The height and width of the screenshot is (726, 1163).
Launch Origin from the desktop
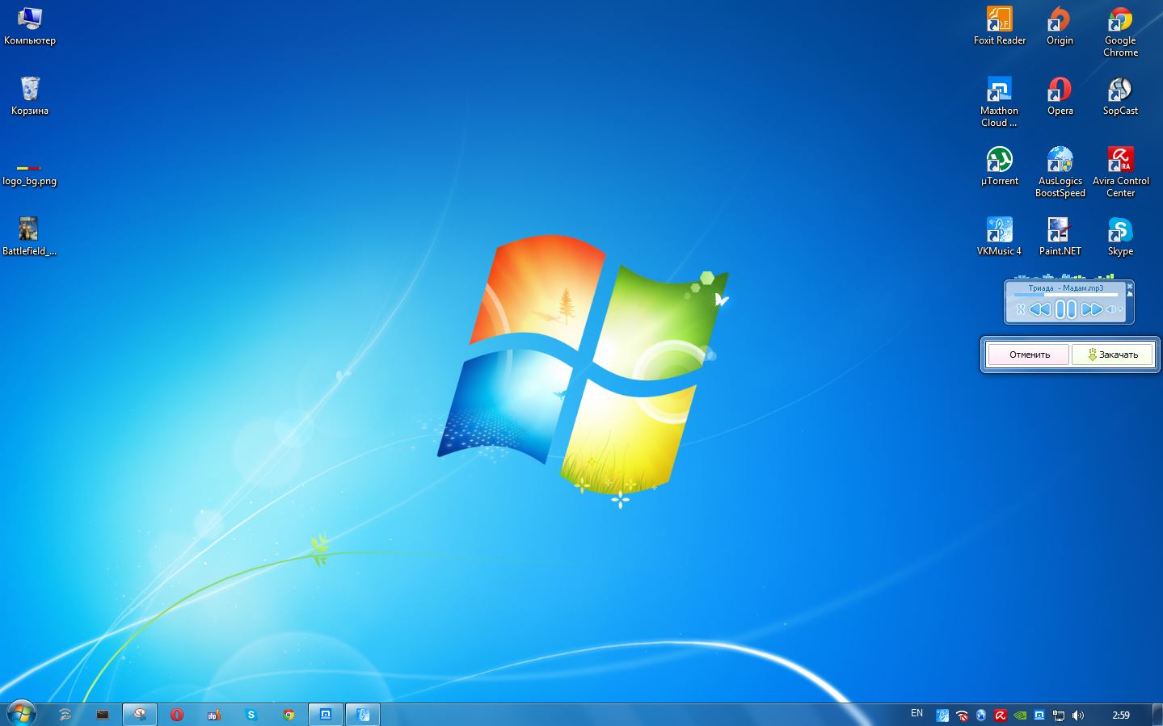tap(1059, 20)
